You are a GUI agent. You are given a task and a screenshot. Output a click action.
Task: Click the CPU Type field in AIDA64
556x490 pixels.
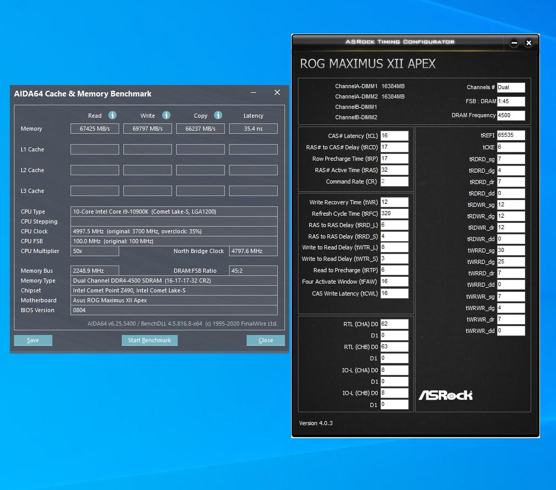[174, 212]
